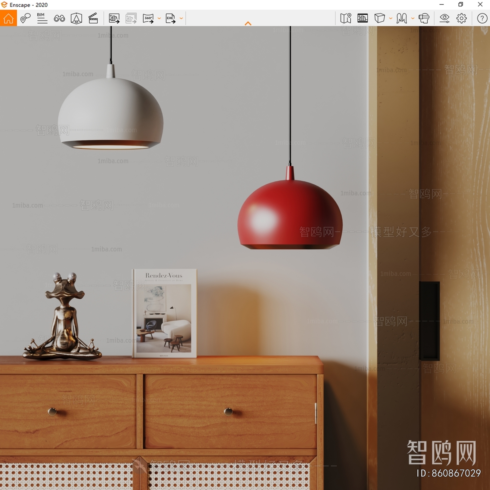Open the BIM information panel
The image size is (490, 490).
(x=42, y=18)
